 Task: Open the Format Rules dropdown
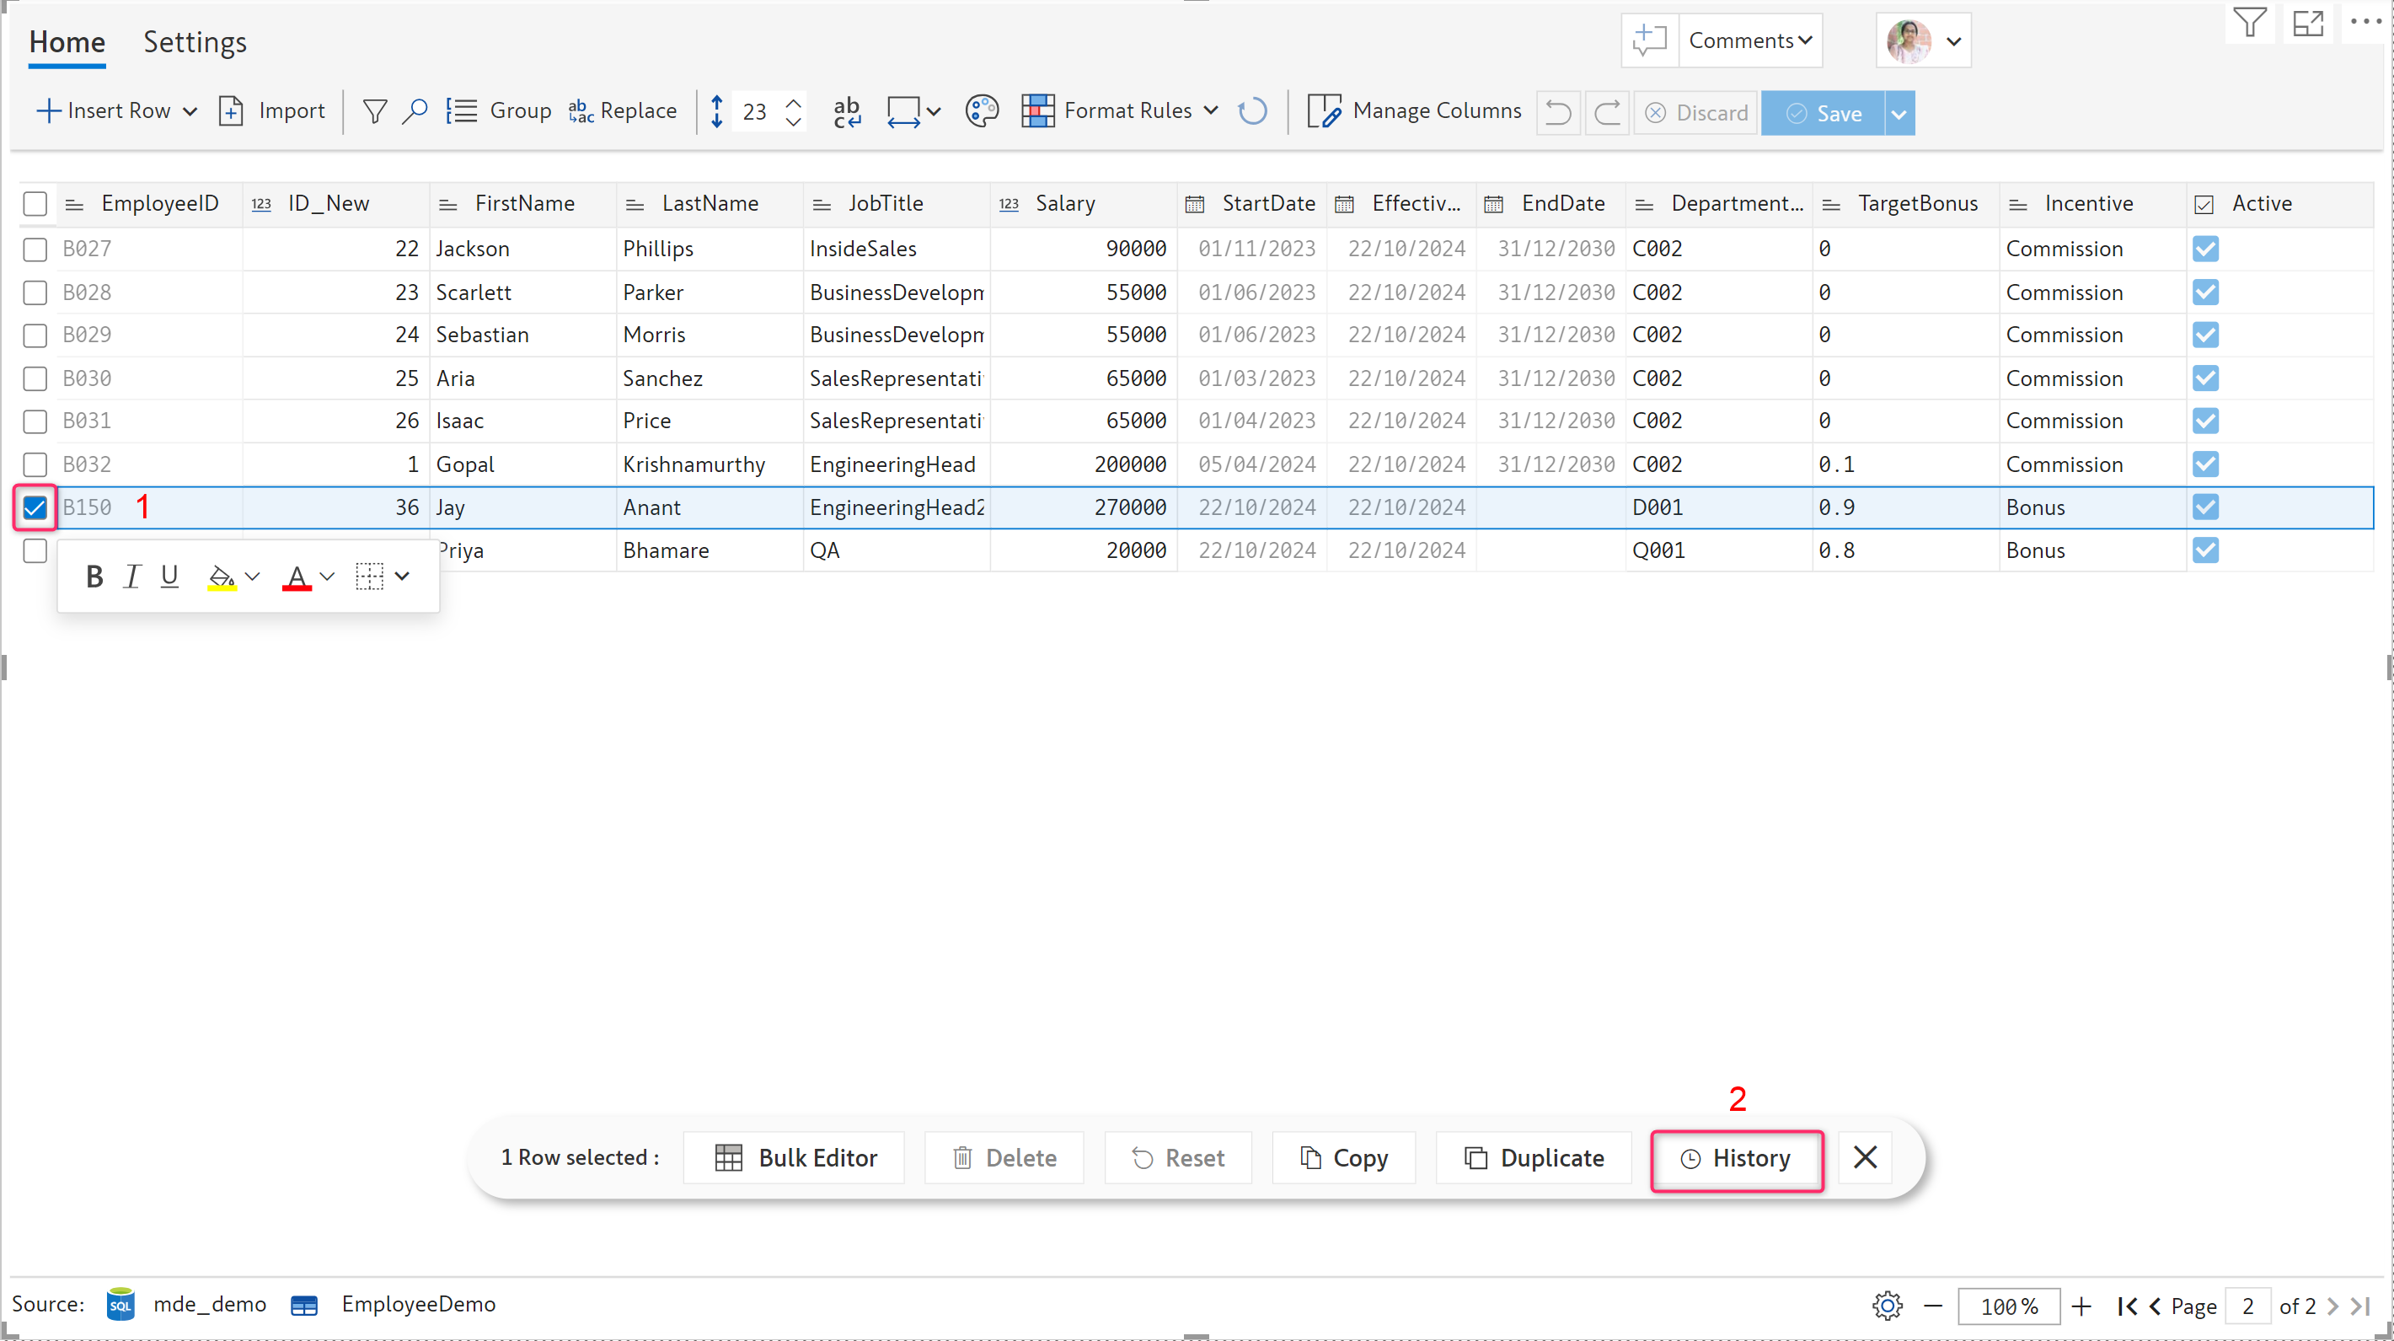(1211, 110)
